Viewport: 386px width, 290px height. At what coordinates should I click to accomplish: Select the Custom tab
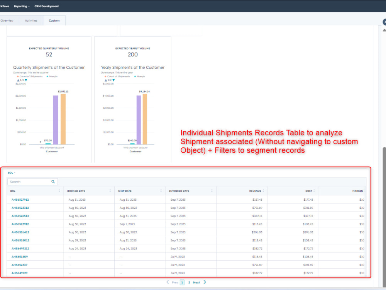point(54,20)
